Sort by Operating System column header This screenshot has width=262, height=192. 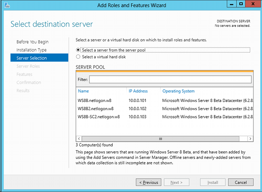click(179, 91)
